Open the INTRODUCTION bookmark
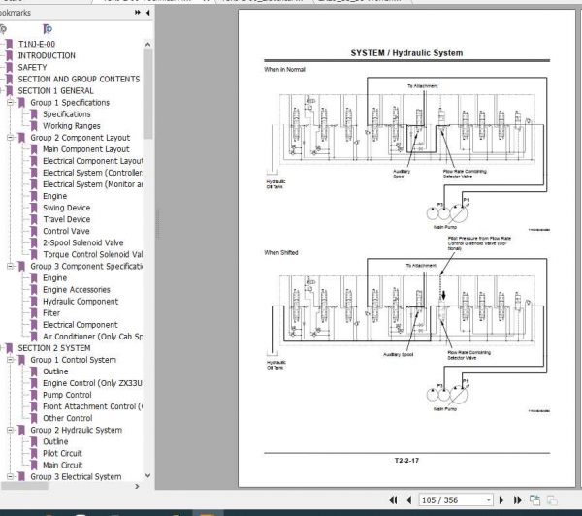 47,55
